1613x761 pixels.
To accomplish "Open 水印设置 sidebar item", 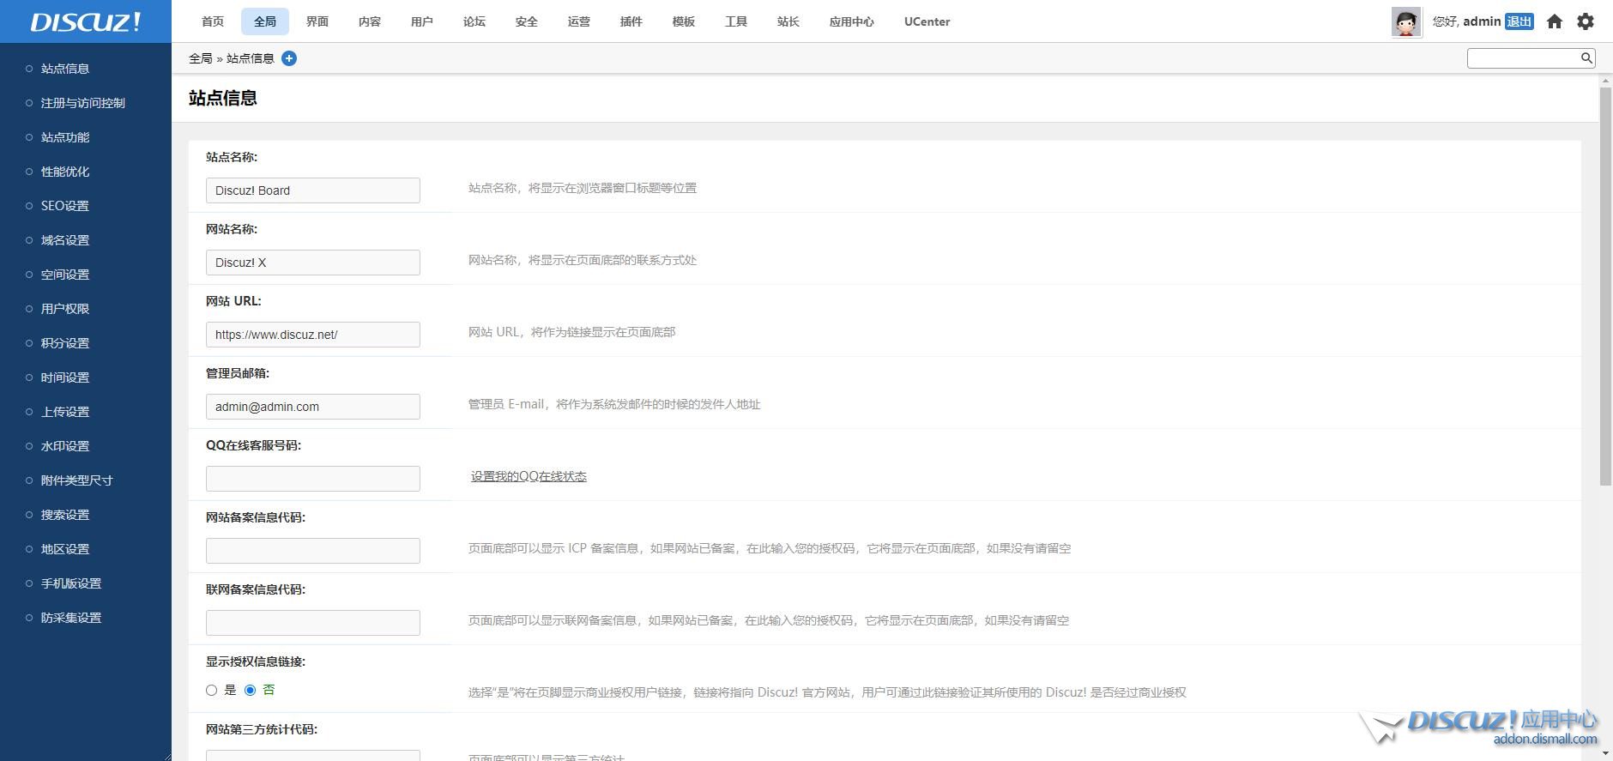I will 65,446.
